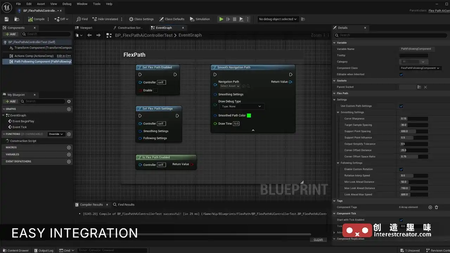Image resolution: width=450 pixels, height=253 pixels.
Task: Clear the Parent Socket value
Action: coord(425,87)
